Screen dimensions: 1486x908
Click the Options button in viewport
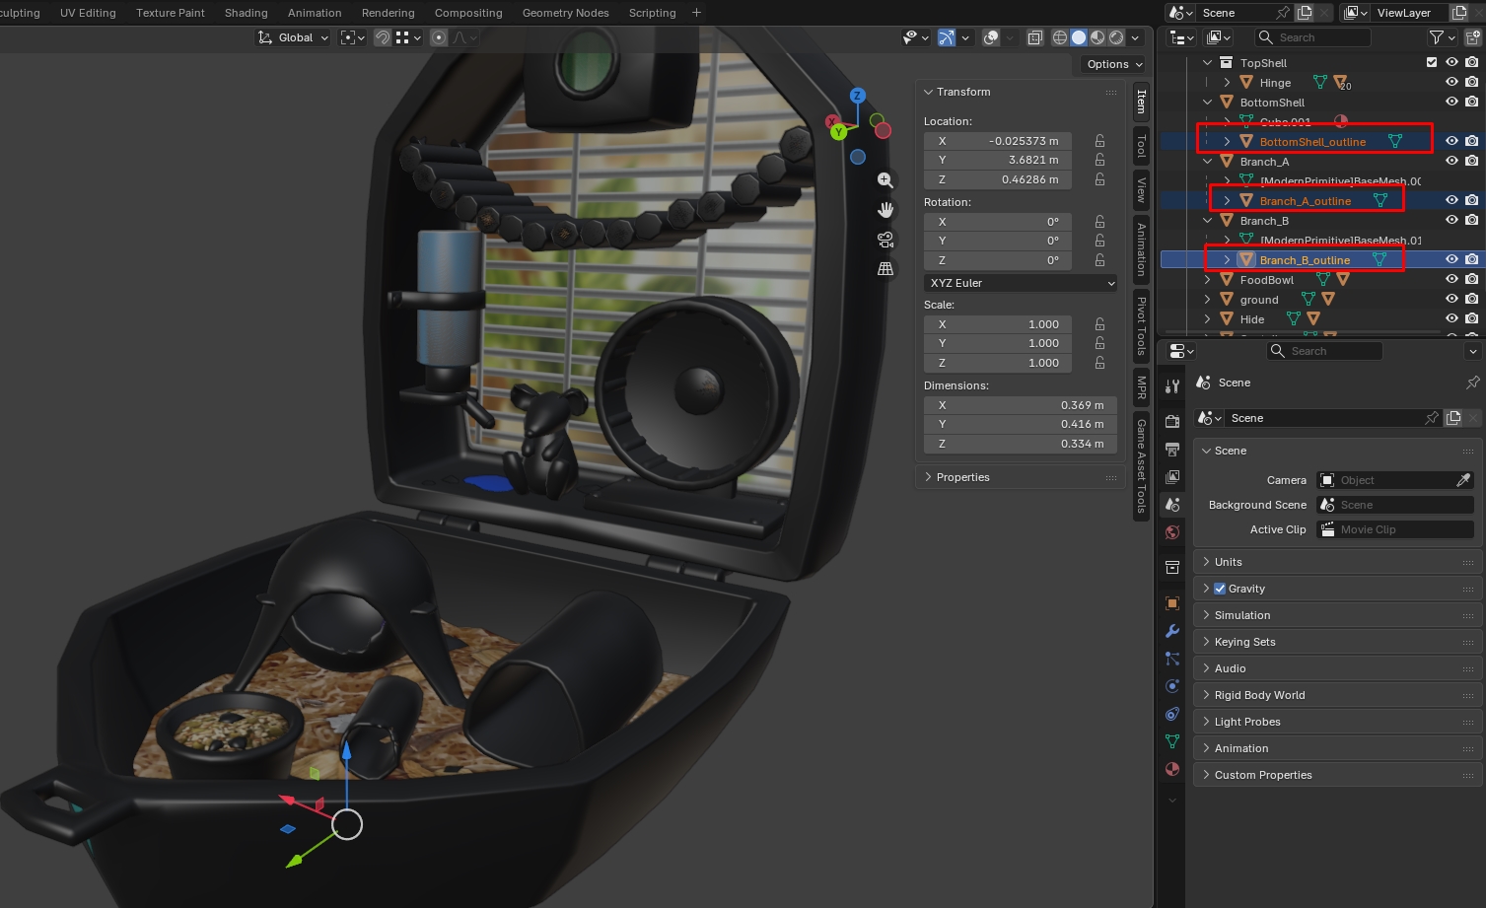point(1115,64)
